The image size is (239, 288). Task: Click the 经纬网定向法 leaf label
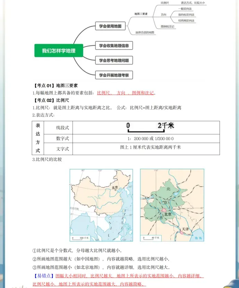186,20
